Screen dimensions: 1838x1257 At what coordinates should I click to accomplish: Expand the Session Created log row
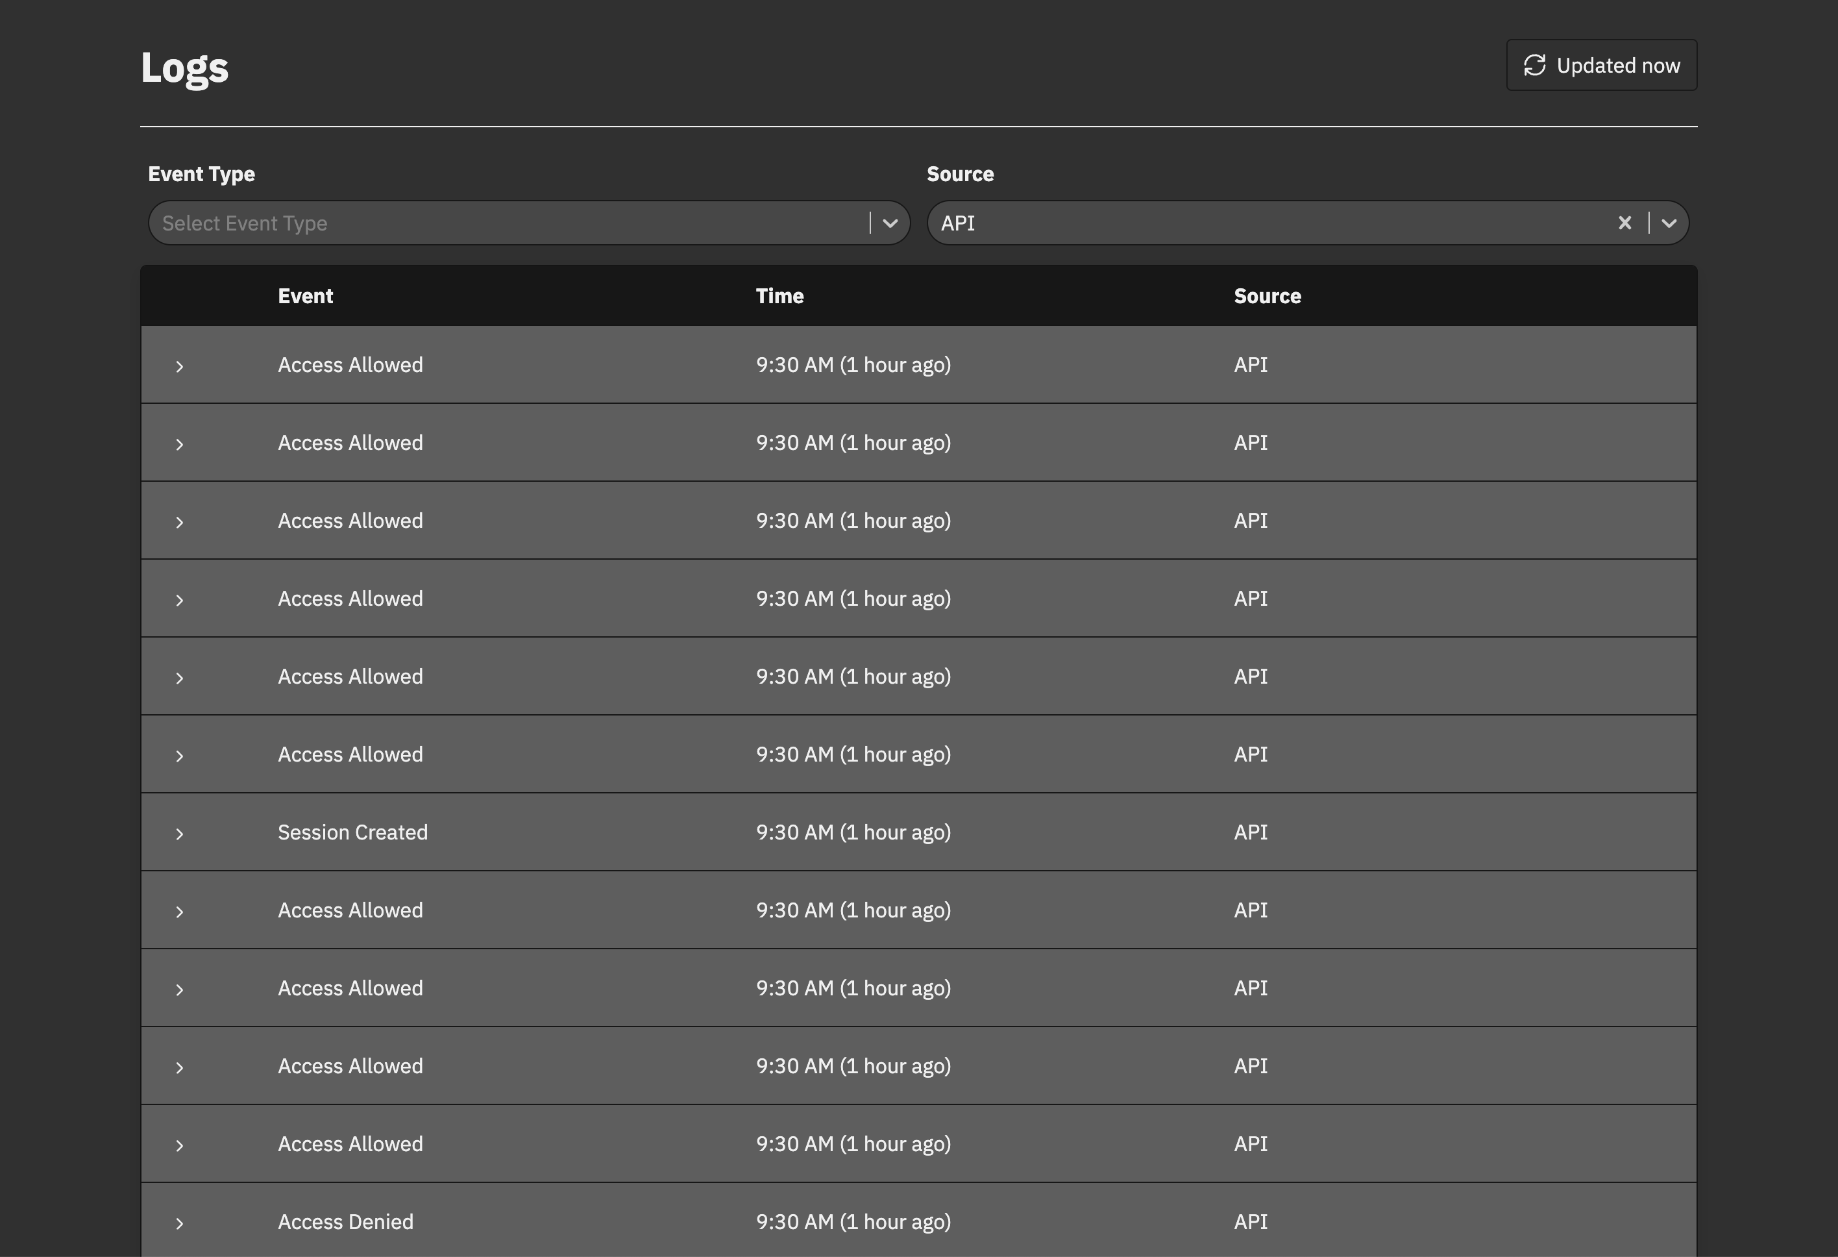(x=180, y=834)
